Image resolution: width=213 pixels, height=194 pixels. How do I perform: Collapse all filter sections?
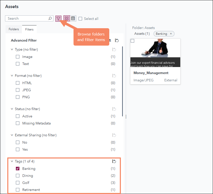(x=110, y=40)
